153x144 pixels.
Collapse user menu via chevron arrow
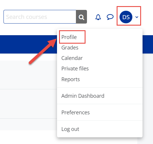pos(137,17)
